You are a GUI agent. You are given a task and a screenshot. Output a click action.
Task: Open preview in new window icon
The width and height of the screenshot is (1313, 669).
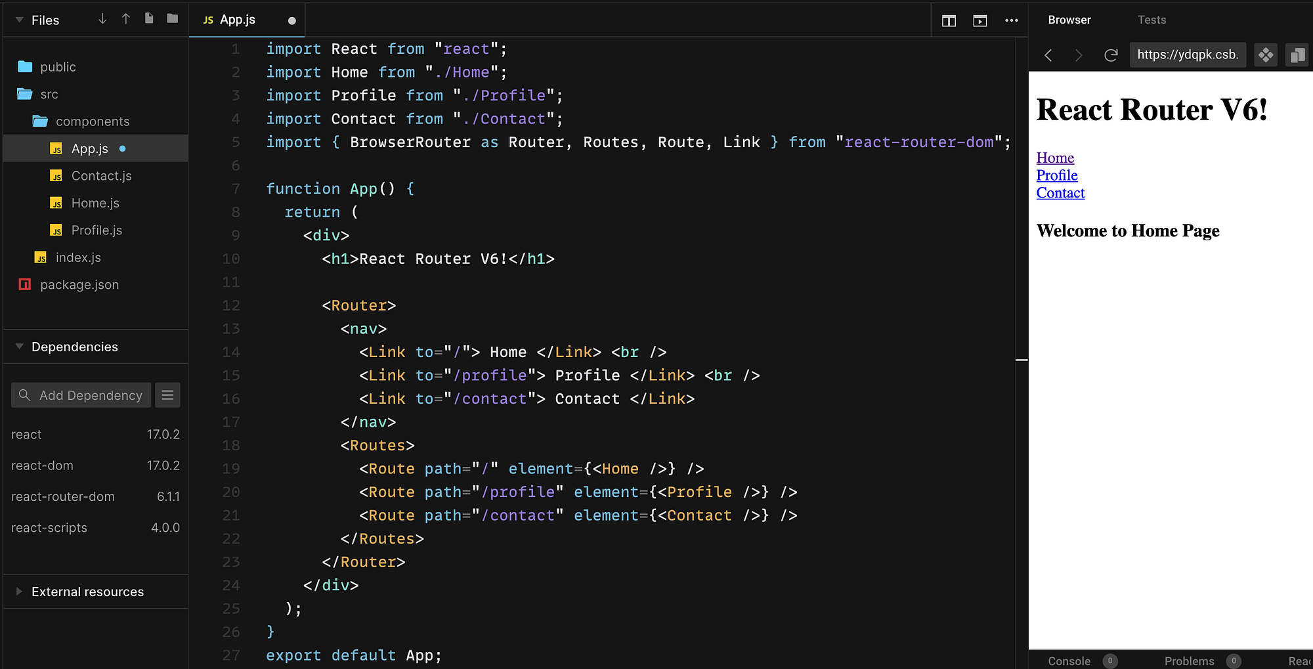coord(1297,54)
